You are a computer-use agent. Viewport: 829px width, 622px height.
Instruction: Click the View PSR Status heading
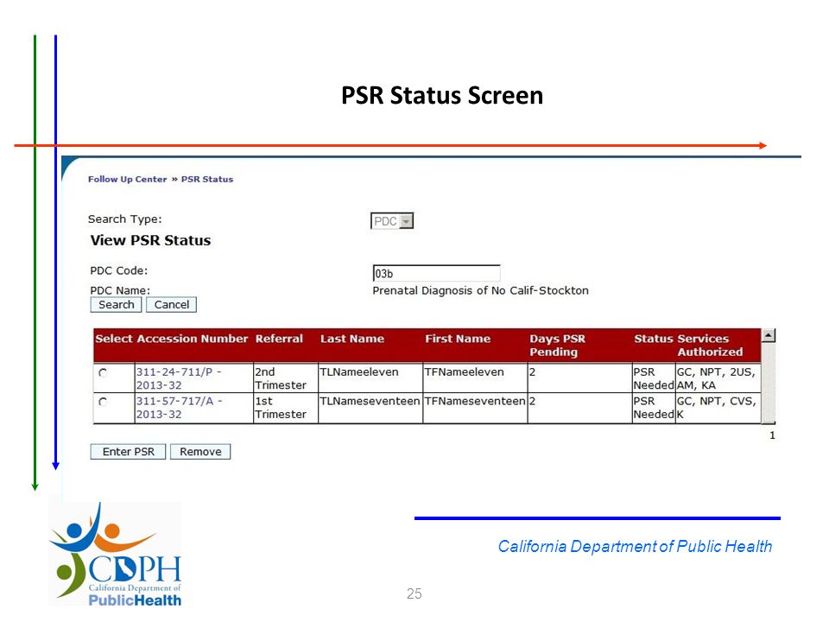tap(150, 240)
